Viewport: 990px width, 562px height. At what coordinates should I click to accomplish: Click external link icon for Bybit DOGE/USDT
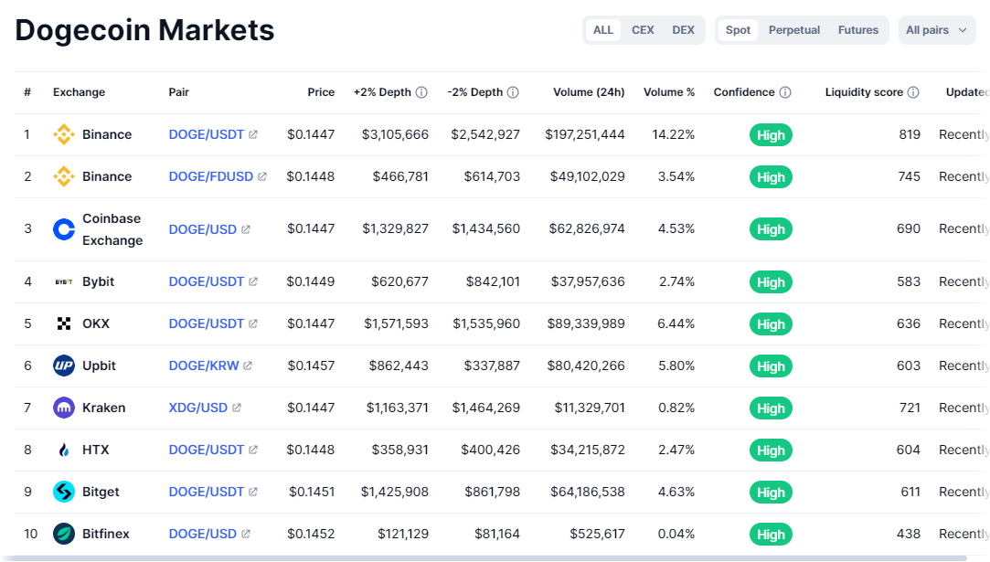pos(252,281)
